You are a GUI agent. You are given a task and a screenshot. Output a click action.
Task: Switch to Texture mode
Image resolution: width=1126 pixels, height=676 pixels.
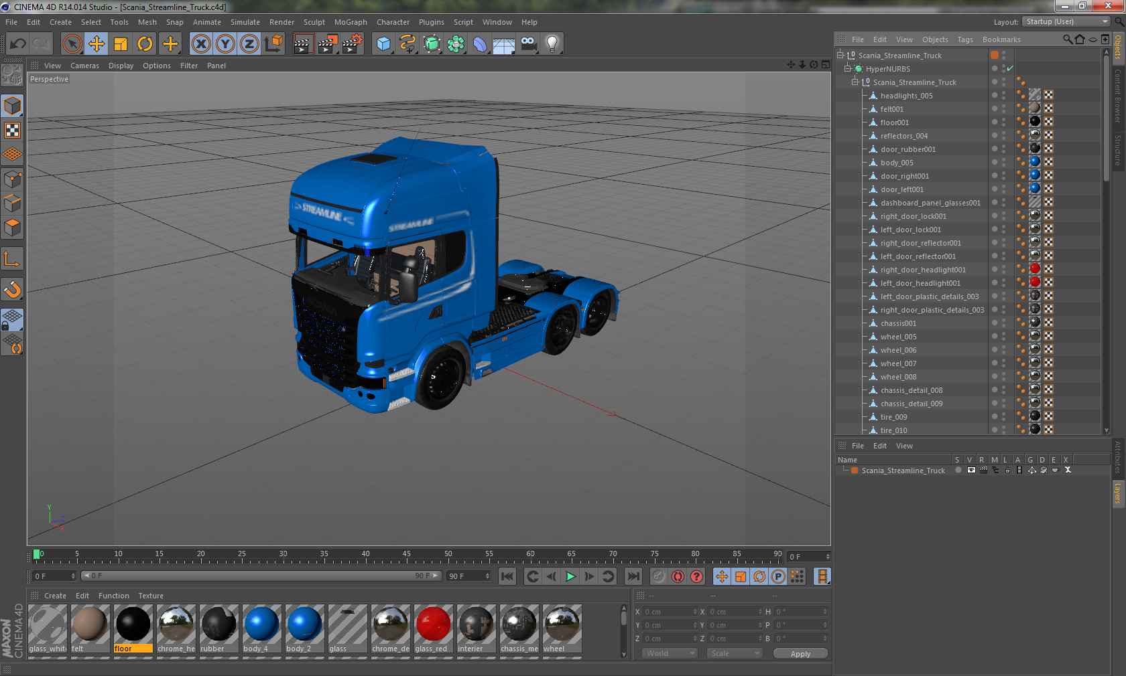click(12, 130)
